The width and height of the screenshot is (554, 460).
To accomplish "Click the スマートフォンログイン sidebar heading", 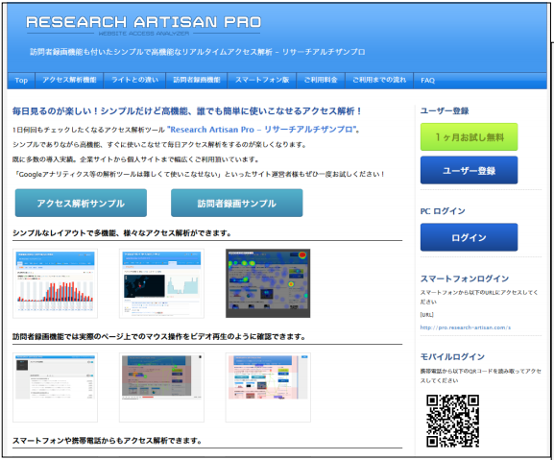I will point(465,278).
